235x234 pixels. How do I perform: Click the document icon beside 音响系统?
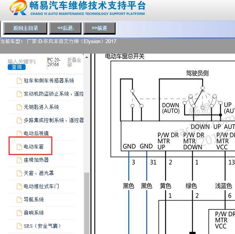(19, 213)
